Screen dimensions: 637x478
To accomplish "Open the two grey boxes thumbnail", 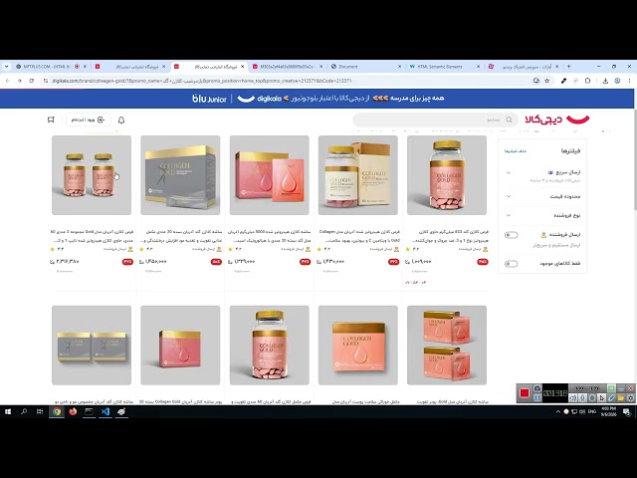I will (x=92, y=346).
